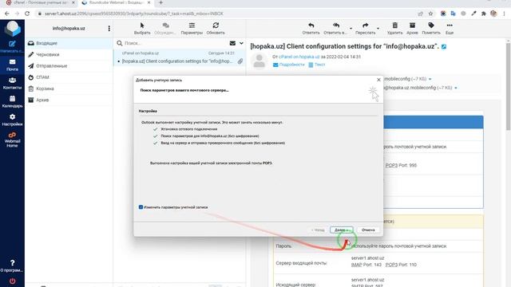The height and width of the screenshot is (287, 511).
Task: Close the Добавить учетную запись dialog
Action: point(378,80)
